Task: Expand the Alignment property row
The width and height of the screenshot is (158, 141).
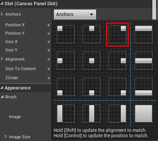Action: click(x=2, y=59)
